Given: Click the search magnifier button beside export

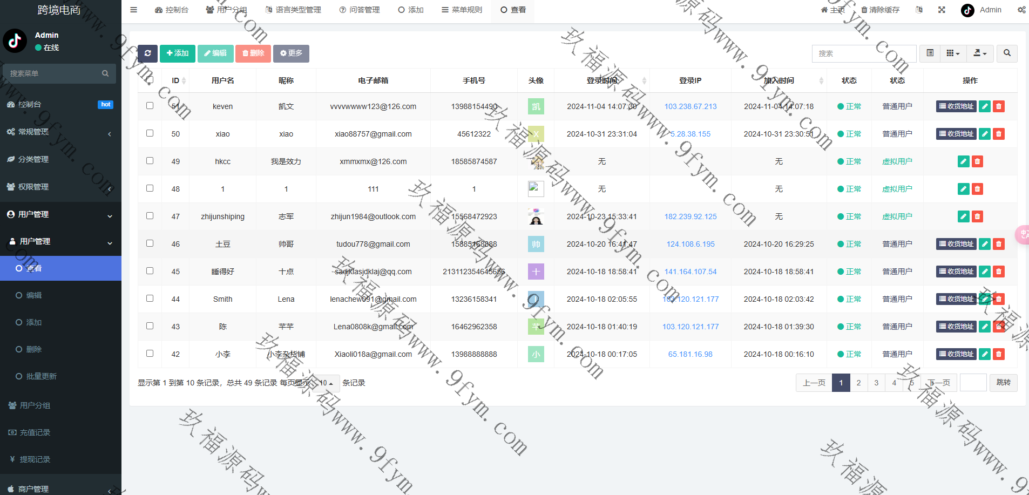Looking at the screenshot, I should (1007, 53).
